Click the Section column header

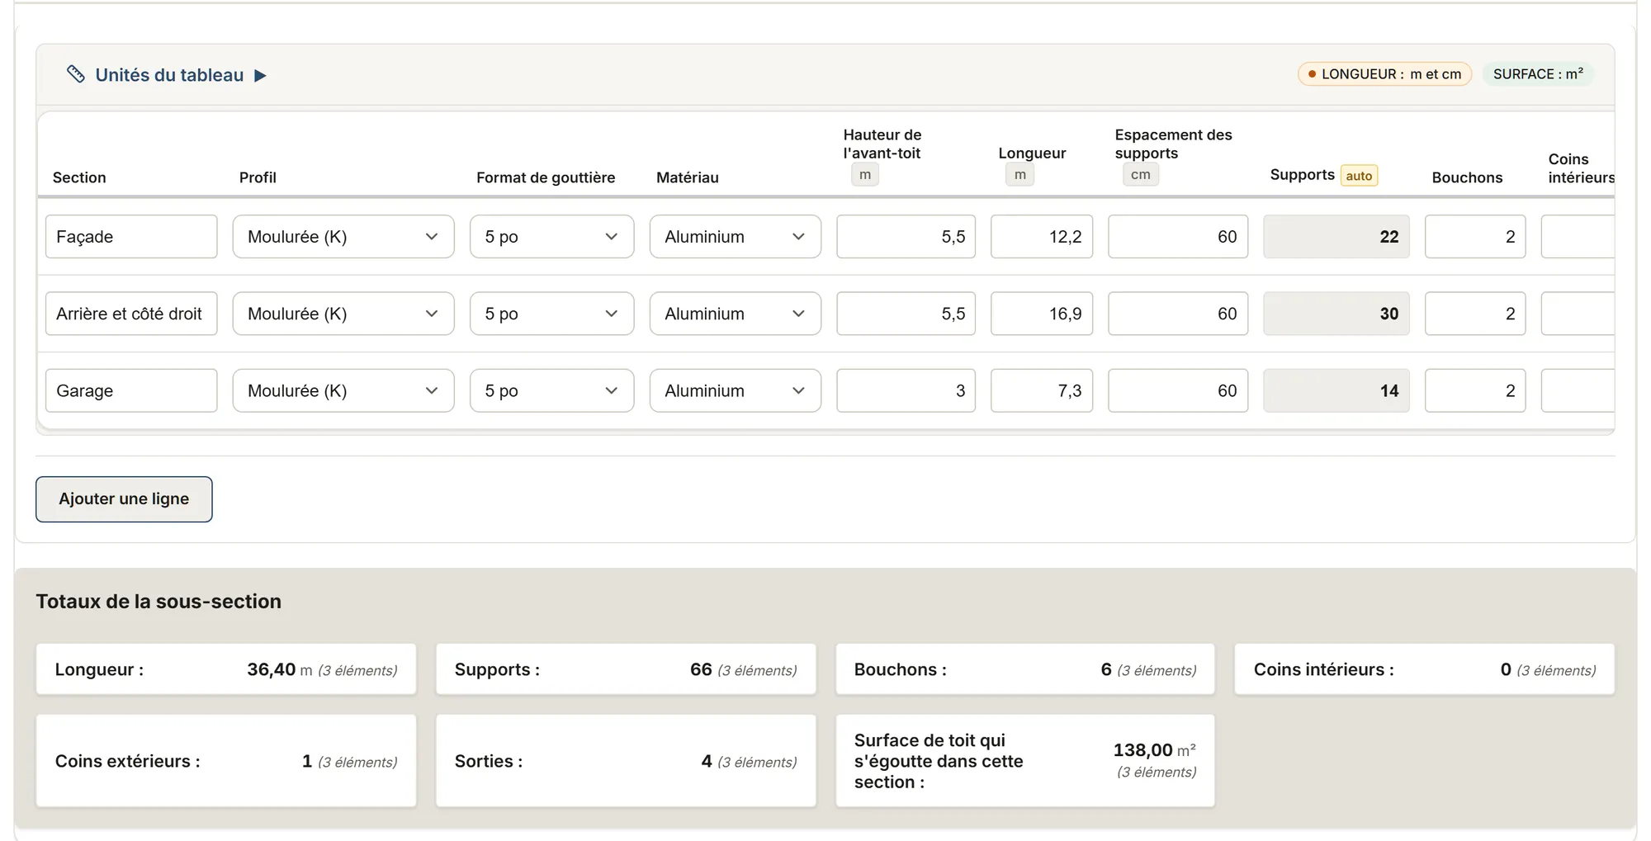(x=79, y=177)
